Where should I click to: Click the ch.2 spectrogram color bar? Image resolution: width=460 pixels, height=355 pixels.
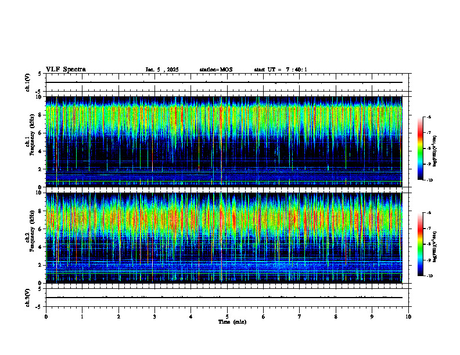(x=420, y=244)
